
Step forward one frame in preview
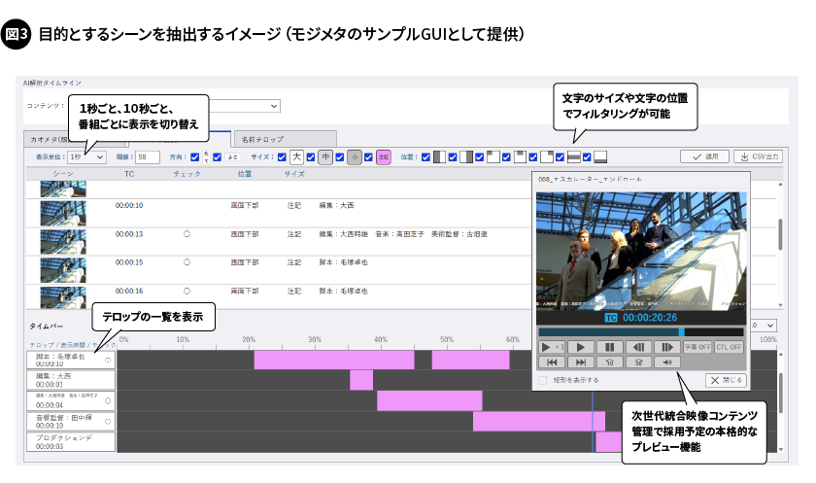[x=668, y=347]
